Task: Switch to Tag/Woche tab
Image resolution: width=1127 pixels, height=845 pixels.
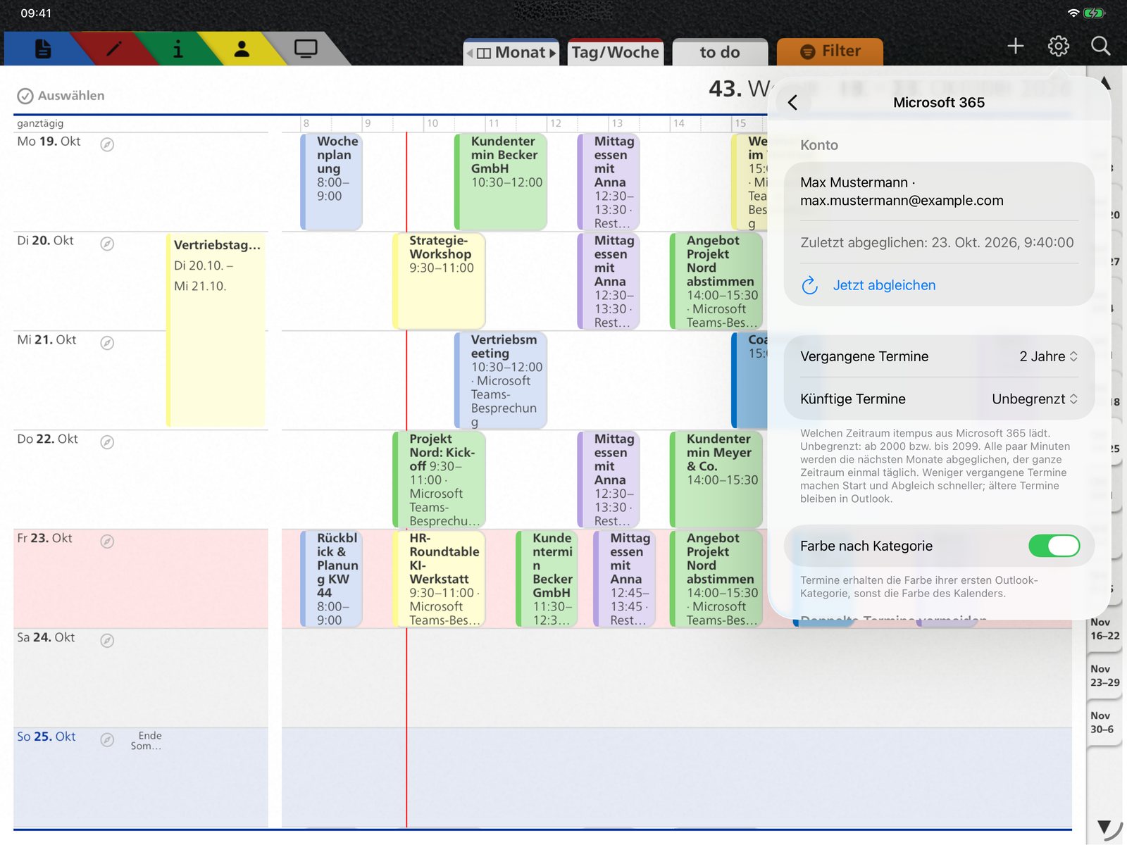Action: coord(616,52)
